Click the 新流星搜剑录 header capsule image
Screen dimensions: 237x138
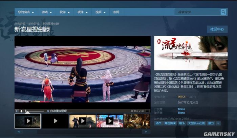click(x=191, y=53)
